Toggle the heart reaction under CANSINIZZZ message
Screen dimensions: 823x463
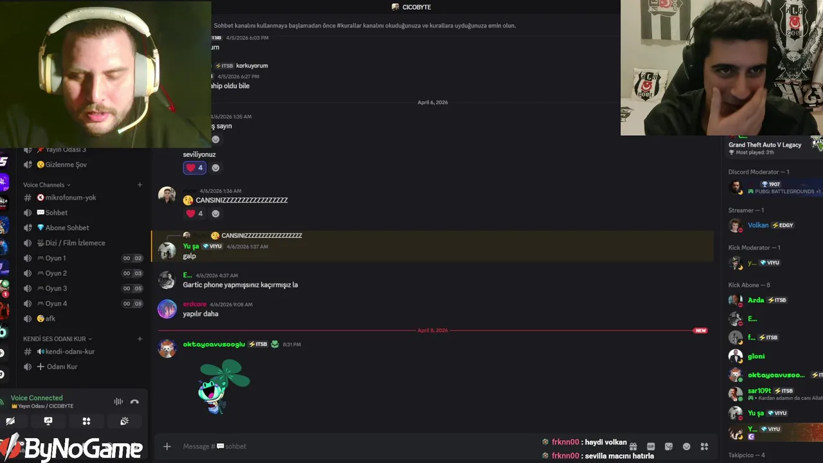point(194,213)
